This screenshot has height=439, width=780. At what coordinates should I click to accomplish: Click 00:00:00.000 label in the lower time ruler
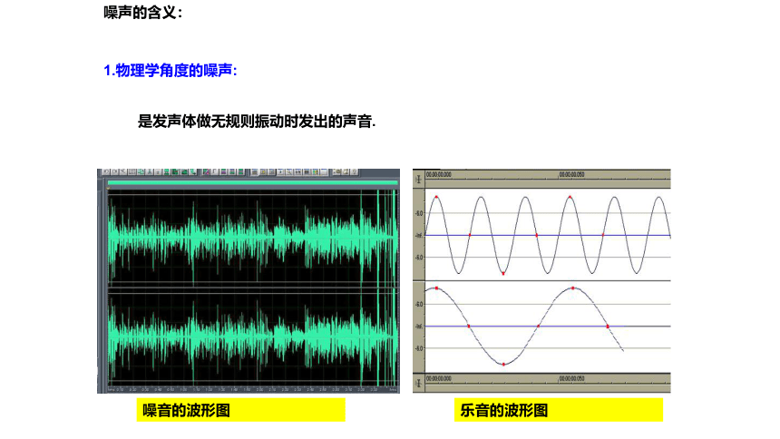click(439, 379)
